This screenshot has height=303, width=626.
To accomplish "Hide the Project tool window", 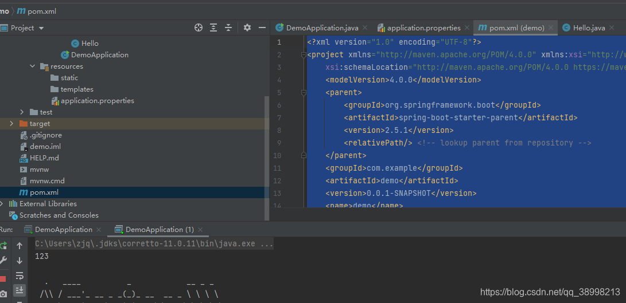I will (x=262, y=27).
